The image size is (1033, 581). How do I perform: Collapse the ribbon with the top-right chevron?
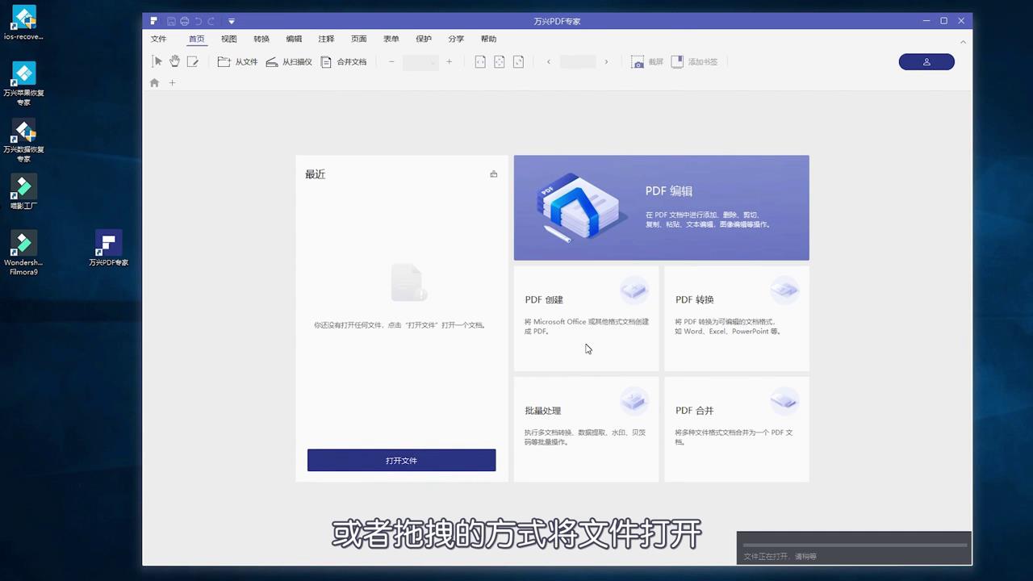click(963, 41)
